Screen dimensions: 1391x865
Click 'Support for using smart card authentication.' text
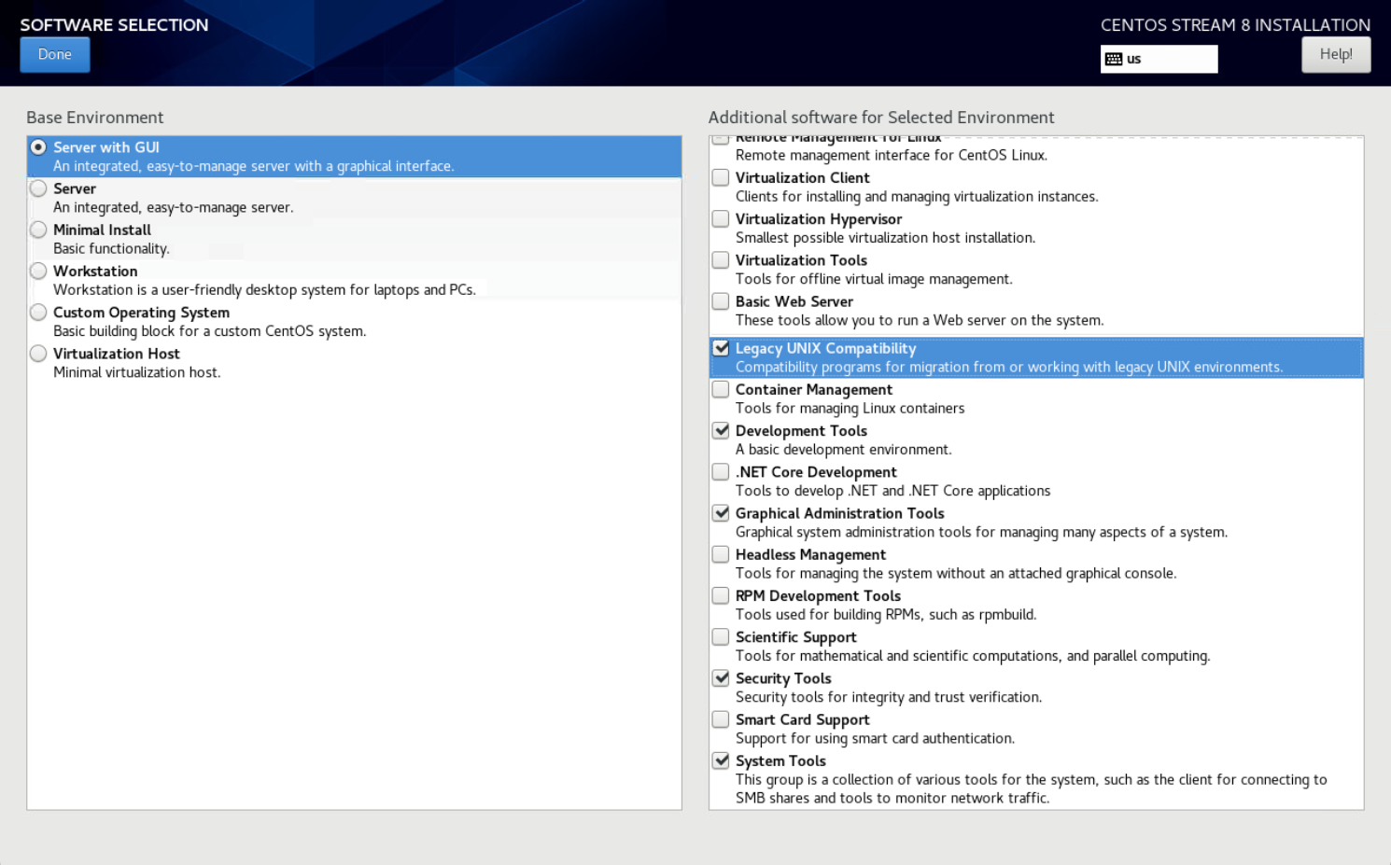(875, 738)
